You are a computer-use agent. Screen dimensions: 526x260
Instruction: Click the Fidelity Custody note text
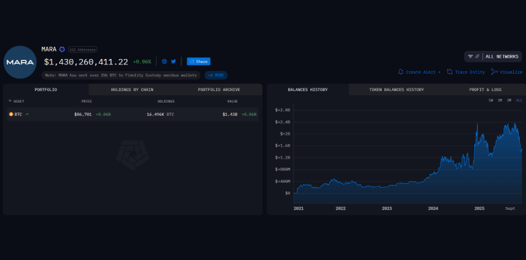121,75
